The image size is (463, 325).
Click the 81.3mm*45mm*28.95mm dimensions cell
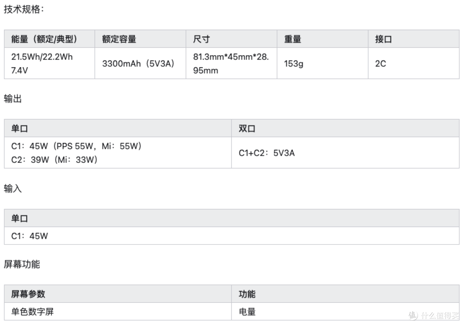(x=231, y=63)
